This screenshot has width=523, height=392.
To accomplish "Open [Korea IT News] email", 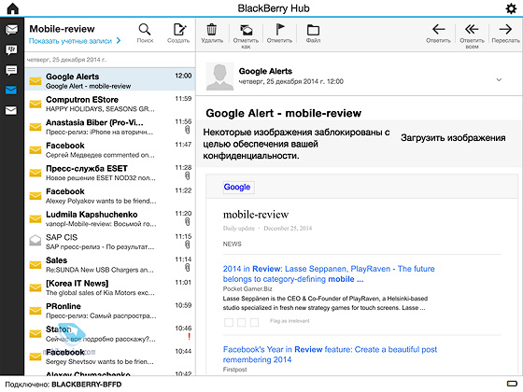I will pos(110,287).
